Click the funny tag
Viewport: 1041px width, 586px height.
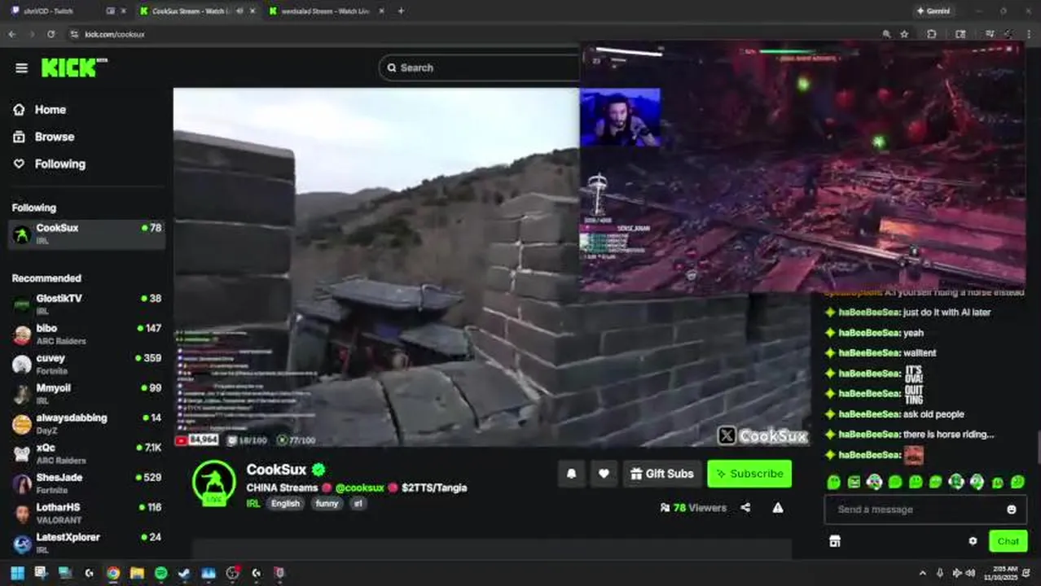(327, 504)
